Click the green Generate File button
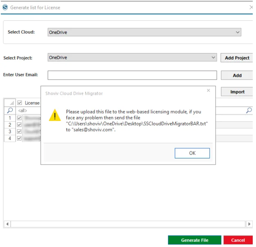Screen dimensions: 256x247 click(x=194, y=240)
